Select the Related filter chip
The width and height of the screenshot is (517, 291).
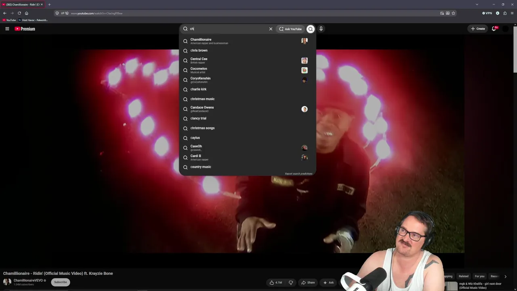point(464,276)
